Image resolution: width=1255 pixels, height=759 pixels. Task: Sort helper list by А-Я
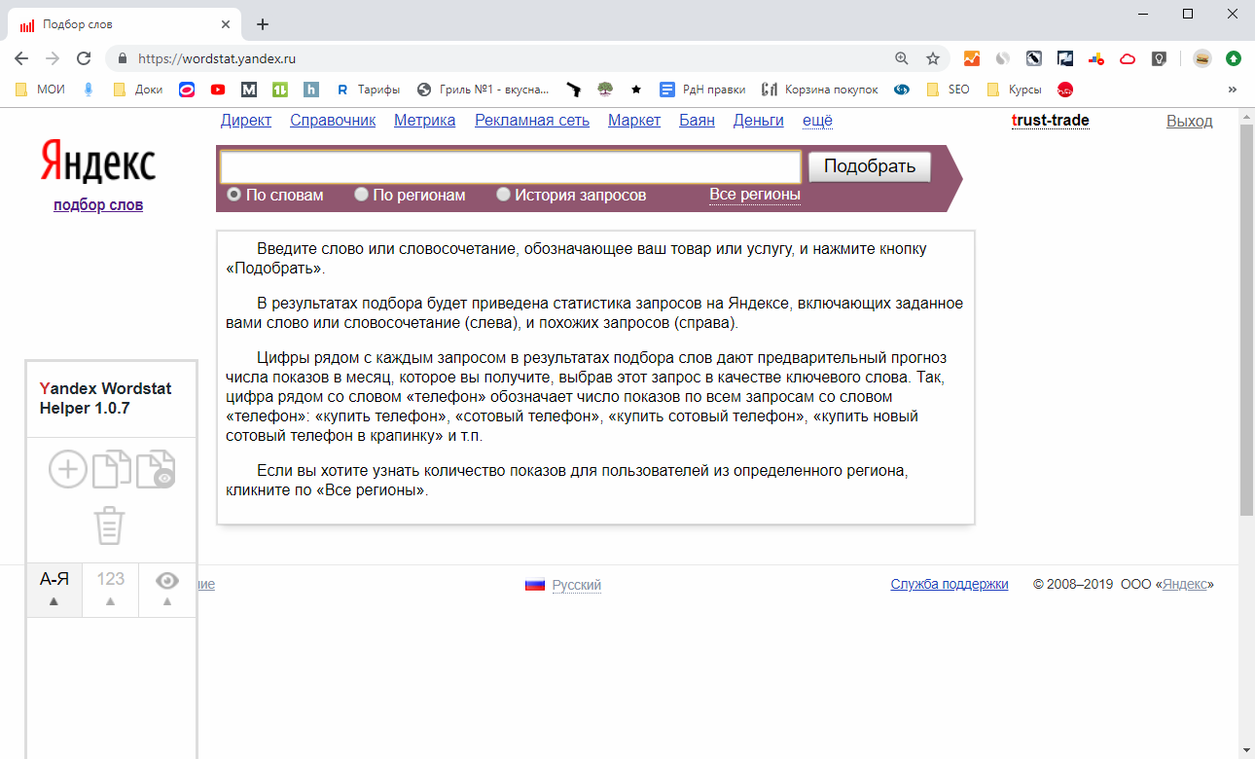[54, 590]
